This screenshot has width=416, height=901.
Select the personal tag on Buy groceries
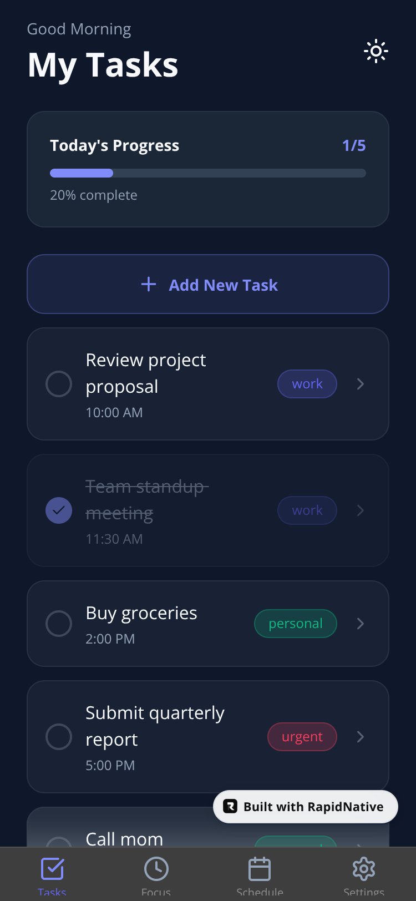pyautogui.click(x=296, y=624)
